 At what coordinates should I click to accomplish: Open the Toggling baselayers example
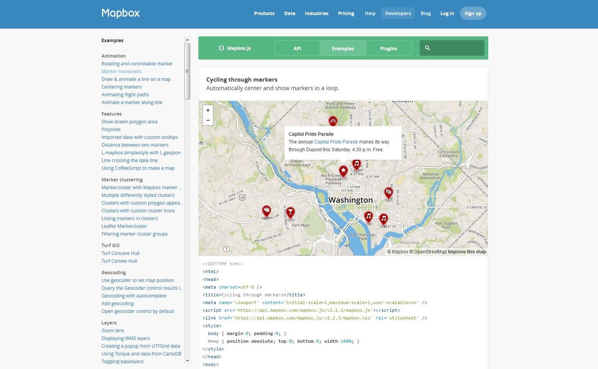point(123,362)
